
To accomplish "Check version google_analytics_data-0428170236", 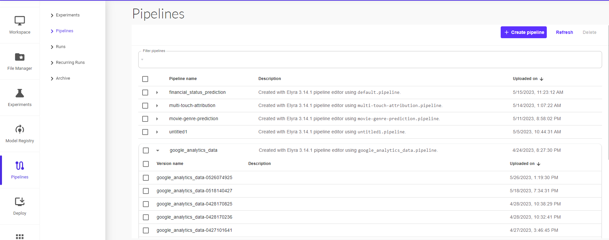I will [x=146, y=217].
